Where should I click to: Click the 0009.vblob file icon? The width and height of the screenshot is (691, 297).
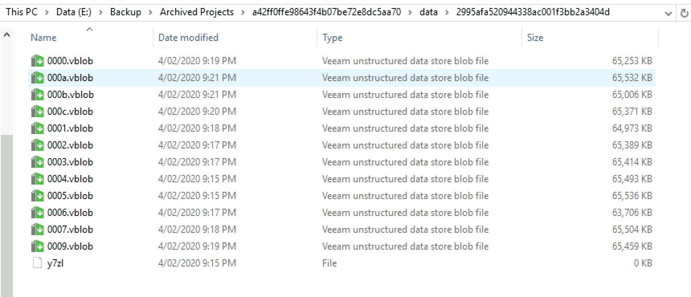click(37, 246)
